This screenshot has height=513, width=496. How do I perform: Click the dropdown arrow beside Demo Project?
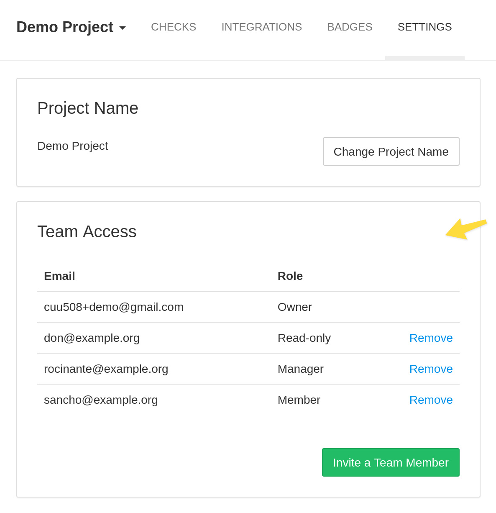122,28
